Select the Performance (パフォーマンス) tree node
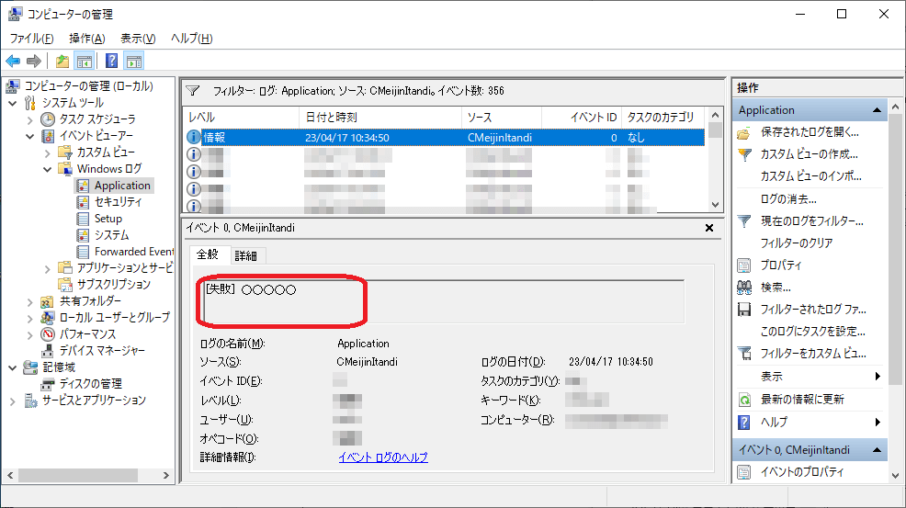The height and width of the screenshot is (508, 906). click(x=87, y=333)
